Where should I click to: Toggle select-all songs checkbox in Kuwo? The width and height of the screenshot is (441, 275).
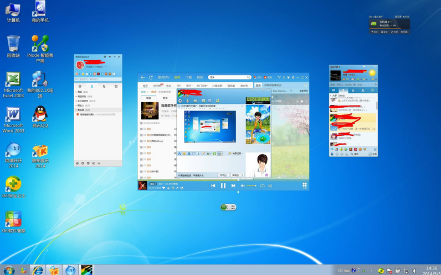[x=141, y=123]
